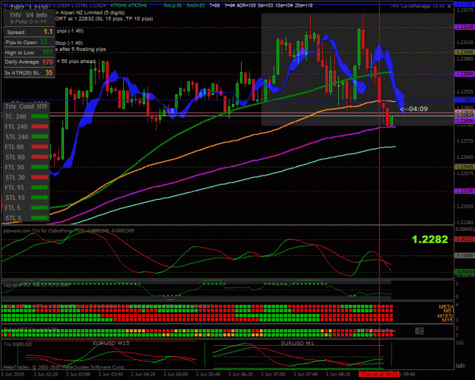The height and width of the screenshot is (380, 475).
Task: Click the THV CaveManager v1.41 label
Action: point(417,6)
